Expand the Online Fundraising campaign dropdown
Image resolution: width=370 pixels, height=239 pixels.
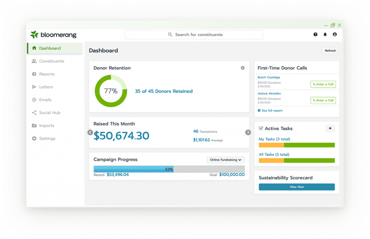coord(225,160)
